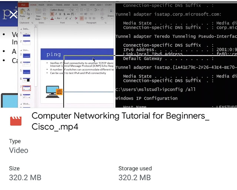The image size is (237, 190).
Task: Close the file details view with X
Action: tap(13, 15)
